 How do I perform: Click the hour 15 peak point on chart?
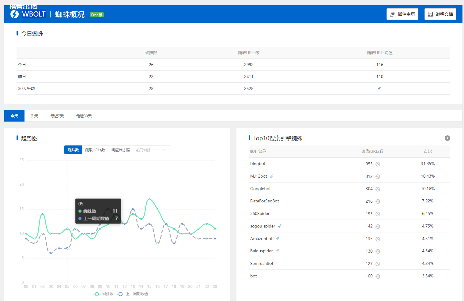149,199
